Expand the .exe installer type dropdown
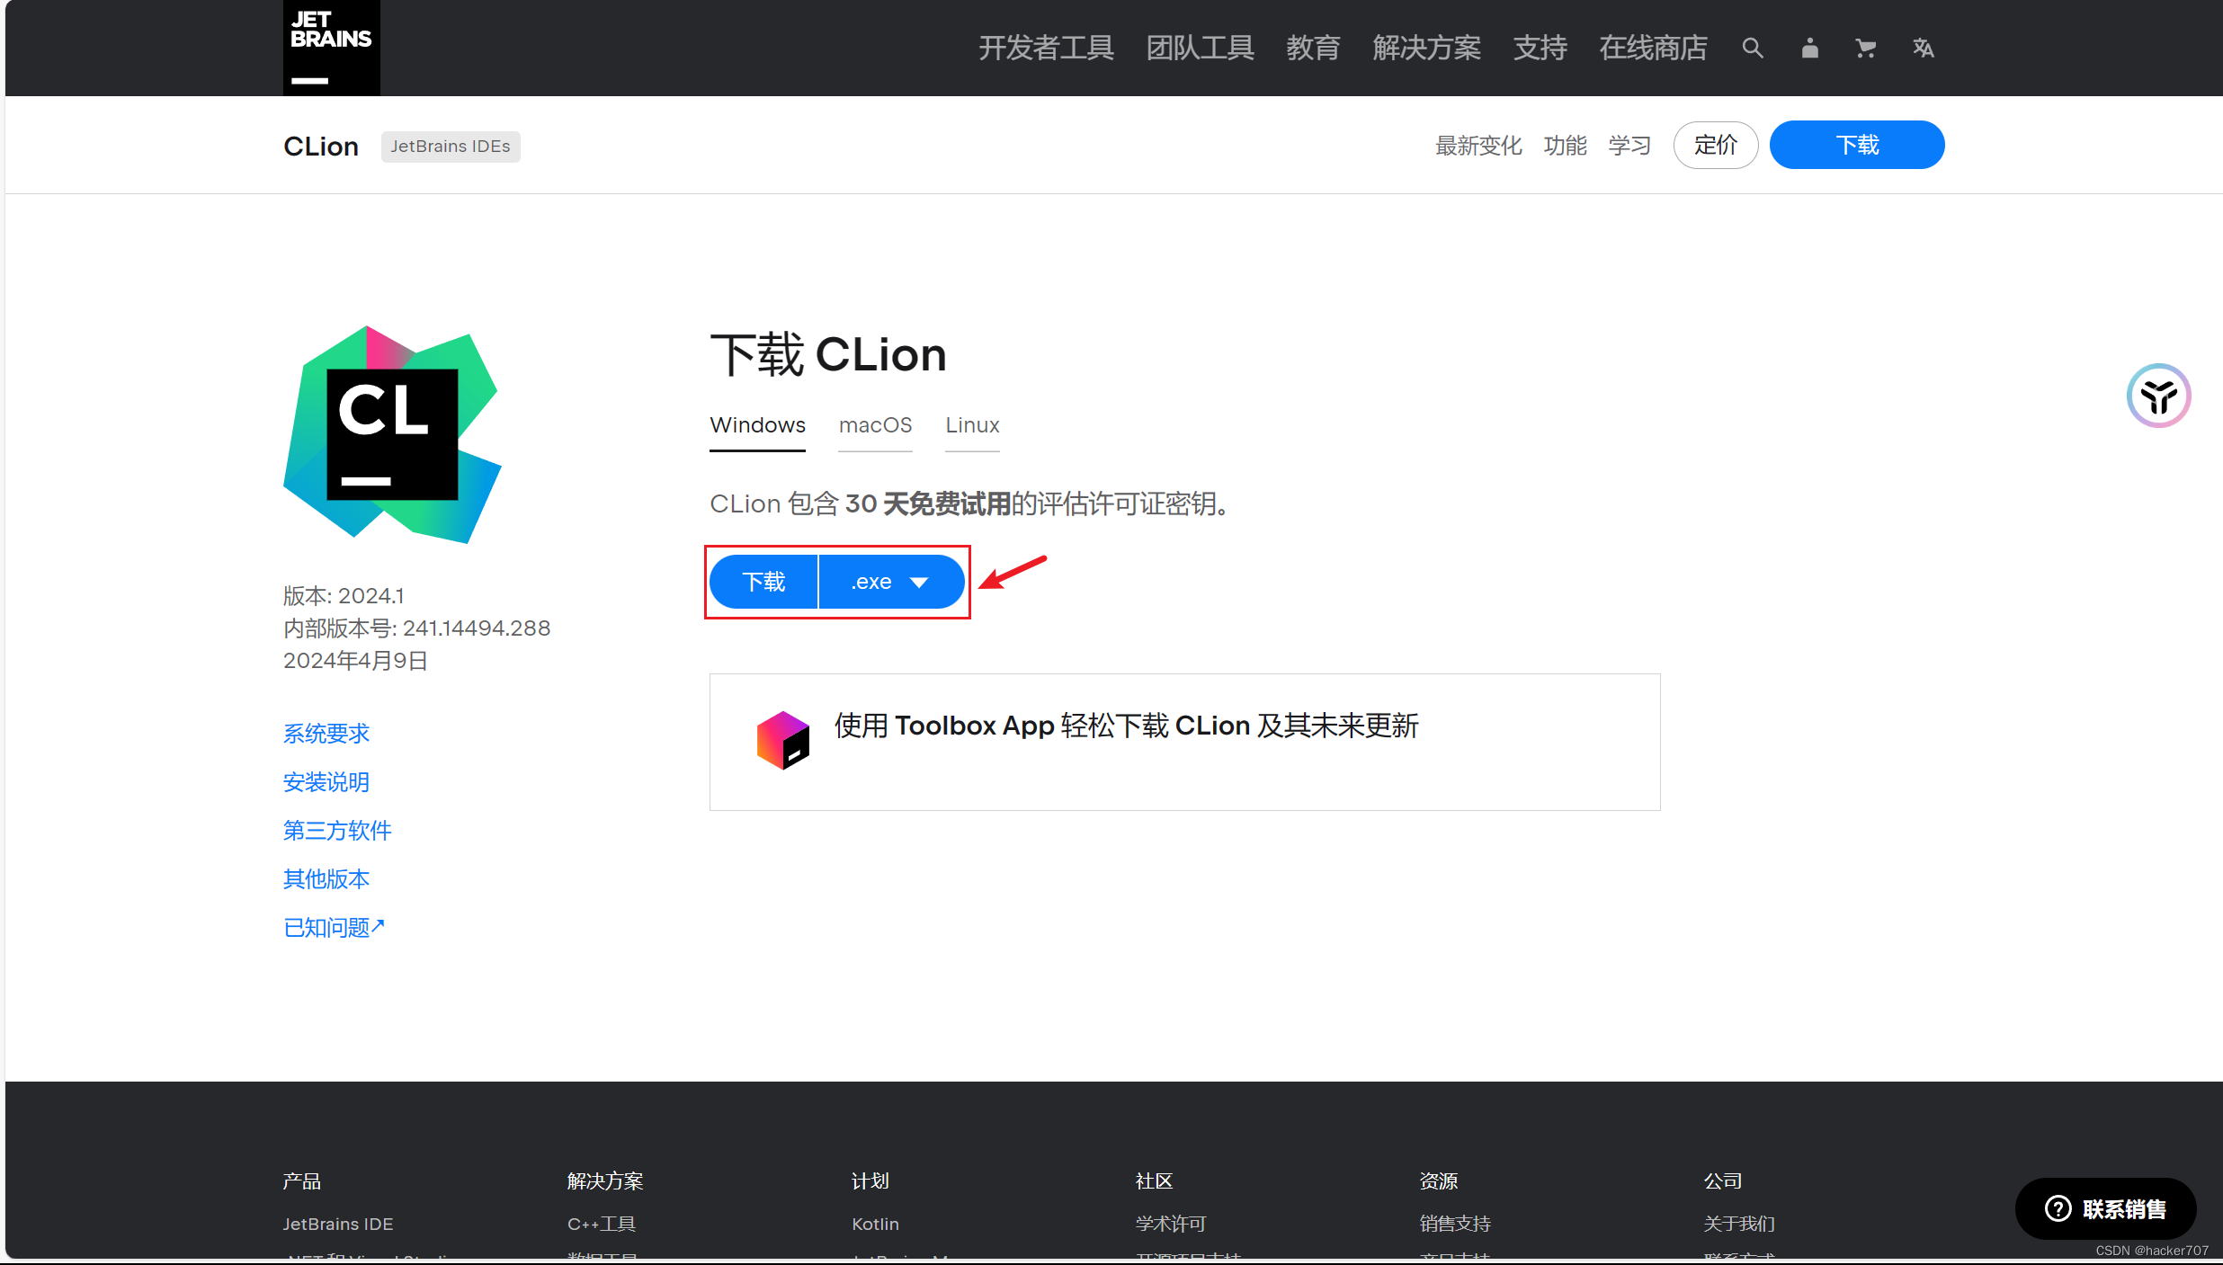This screenshot has width=2223, height=1265. pos(891,582)
